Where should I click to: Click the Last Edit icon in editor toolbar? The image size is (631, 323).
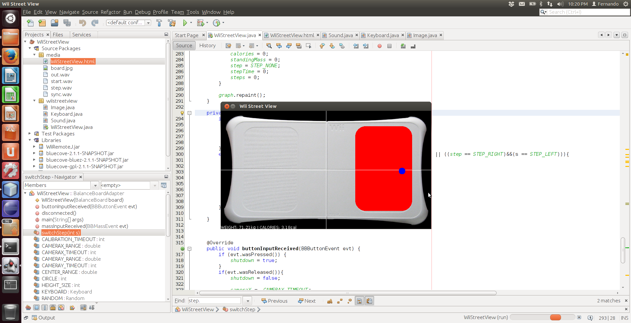tap(228, 46)
